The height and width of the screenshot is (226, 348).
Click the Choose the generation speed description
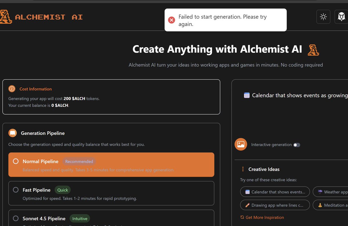click(x=77, y=144)
